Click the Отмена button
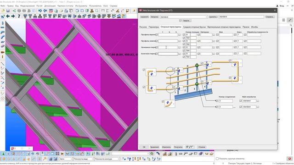Image resolution: width=294 pixels, height=165 pixels. click(x=202, y=147)
